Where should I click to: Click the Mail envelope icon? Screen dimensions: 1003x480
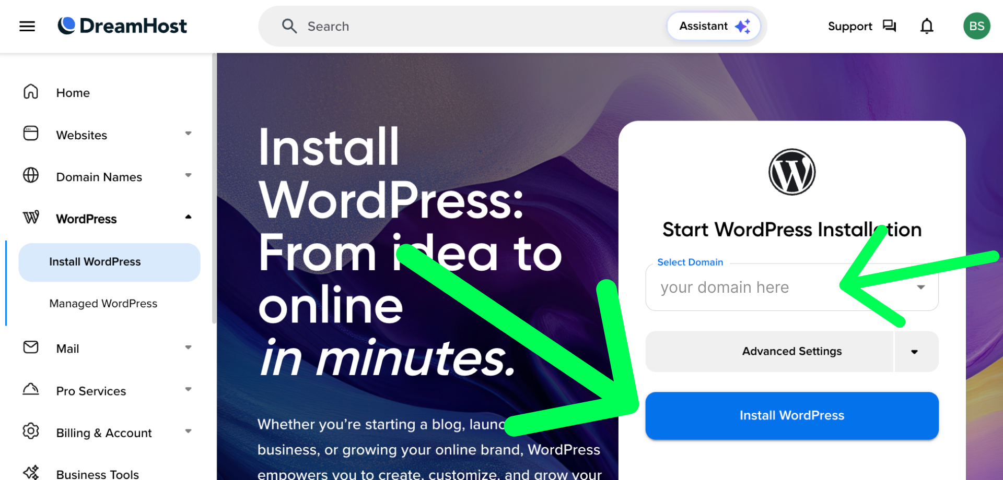(x=31, y=347)
